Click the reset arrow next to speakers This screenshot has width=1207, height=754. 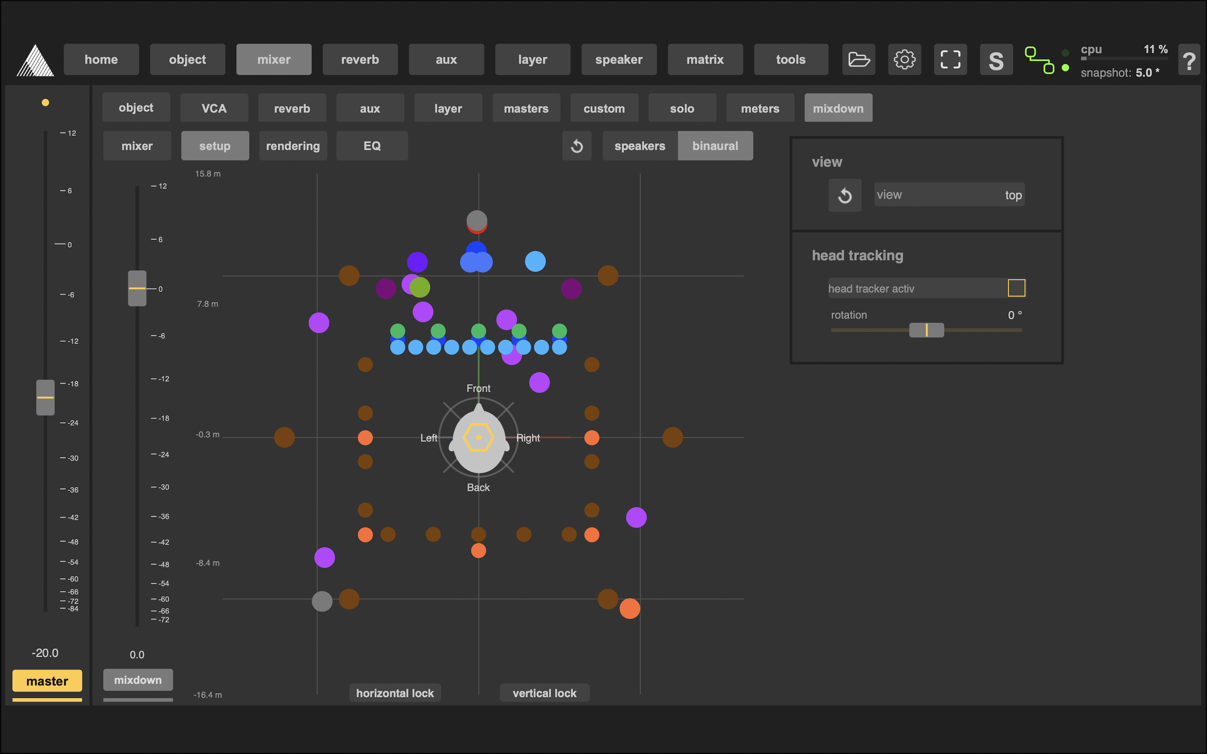[x=577, y=146]
